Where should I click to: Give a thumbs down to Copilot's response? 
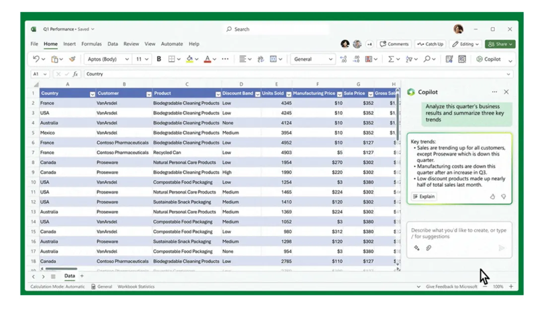(x=504, y=196)
